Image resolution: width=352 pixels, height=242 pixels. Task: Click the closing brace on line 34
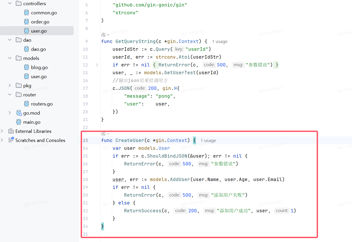(102, 226)
